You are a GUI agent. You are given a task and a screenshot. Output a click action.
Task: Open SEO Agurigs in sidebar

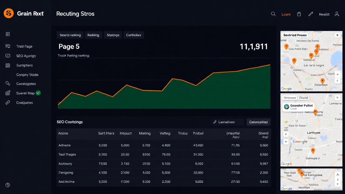tap(26, 56)
